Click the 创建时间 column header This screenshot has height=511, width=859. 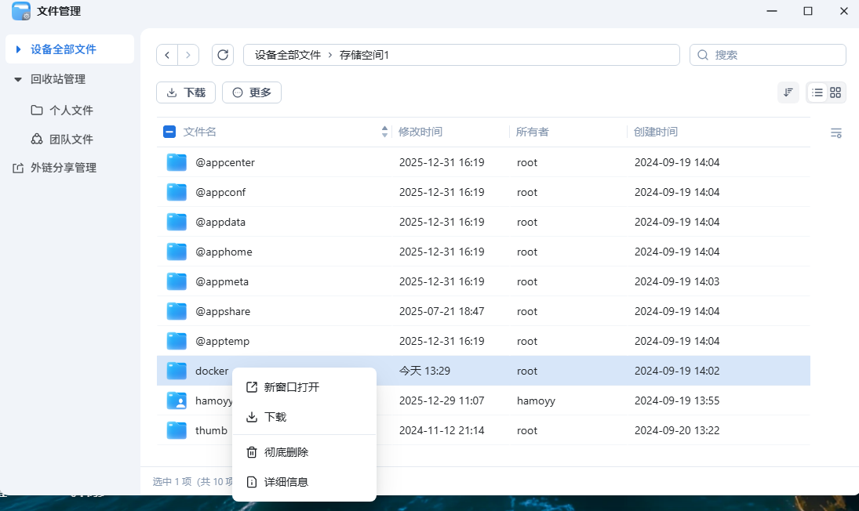click(x=655, y=132)
